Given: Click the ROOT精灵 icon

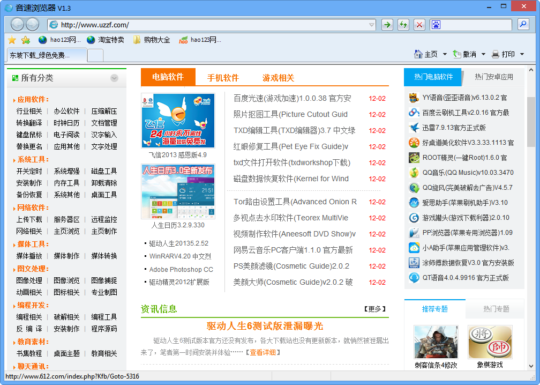Looking at the screenshot, I should (414, 158).
